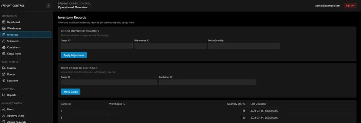
Task: Focus the Warehouse ID field in adjustment form
Action: click(x=170, y=46)
